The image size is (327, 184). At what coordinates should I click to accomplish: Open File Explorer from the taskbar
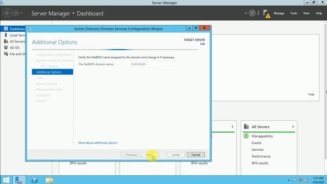click(x=50, y=180)
